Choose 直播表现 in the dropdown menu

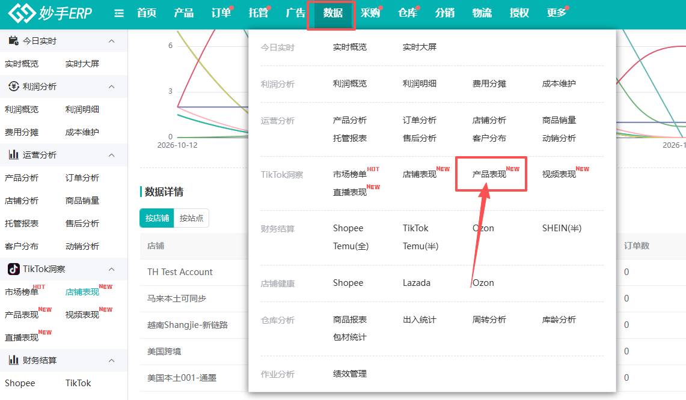[x=349, y=192]
